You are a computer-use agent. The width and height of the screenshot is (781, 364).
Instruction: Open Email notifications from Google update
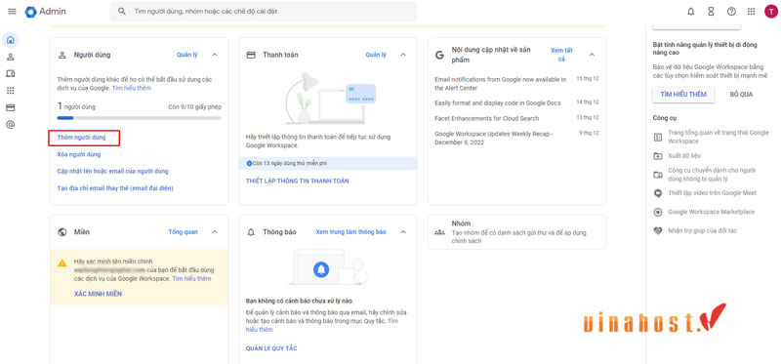[501, 84]
